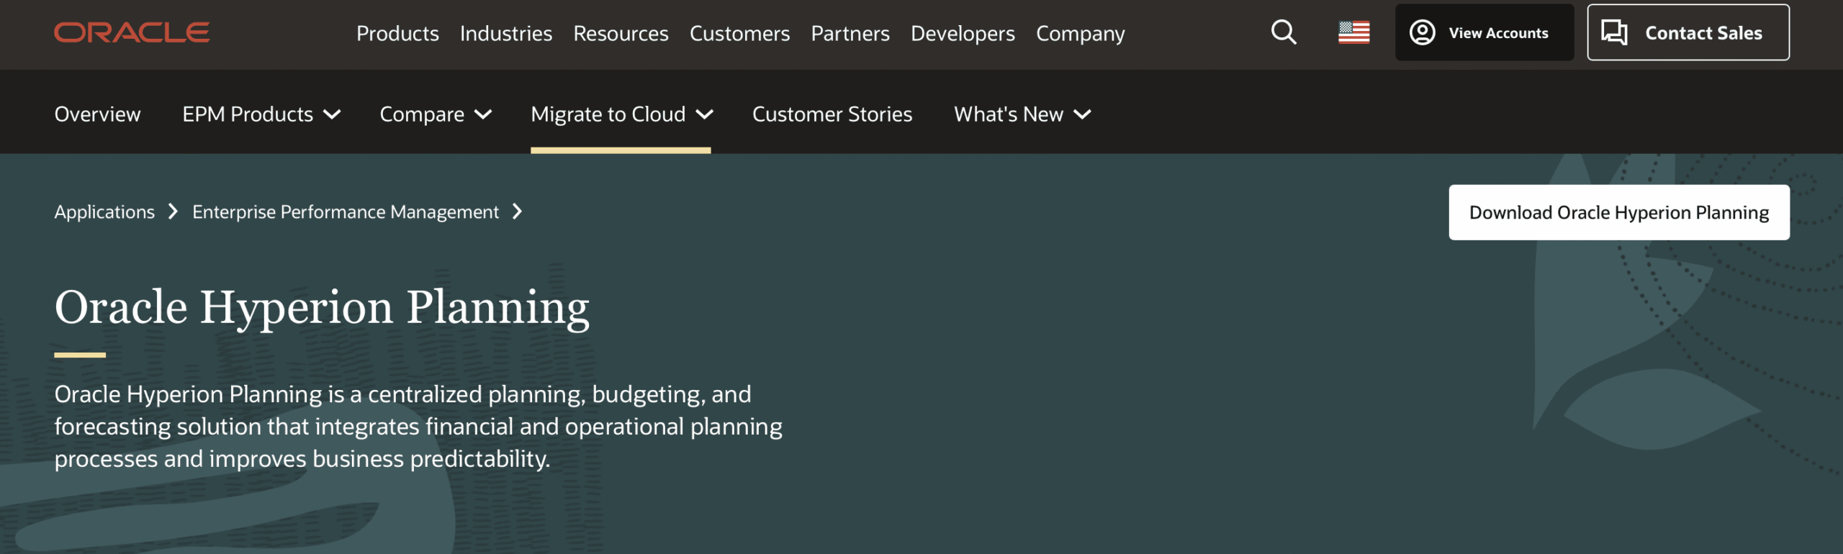Open the Resources menu
The width and height of the screenshot is (1843, 554).
click(621, 33)
